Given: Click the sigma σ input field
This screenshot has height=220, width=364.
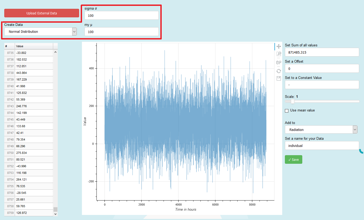Looking at the screenshot, I should [122, 15].
